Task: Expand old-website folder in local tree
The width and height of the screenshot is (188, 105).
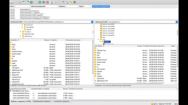Action: [22, 27]
